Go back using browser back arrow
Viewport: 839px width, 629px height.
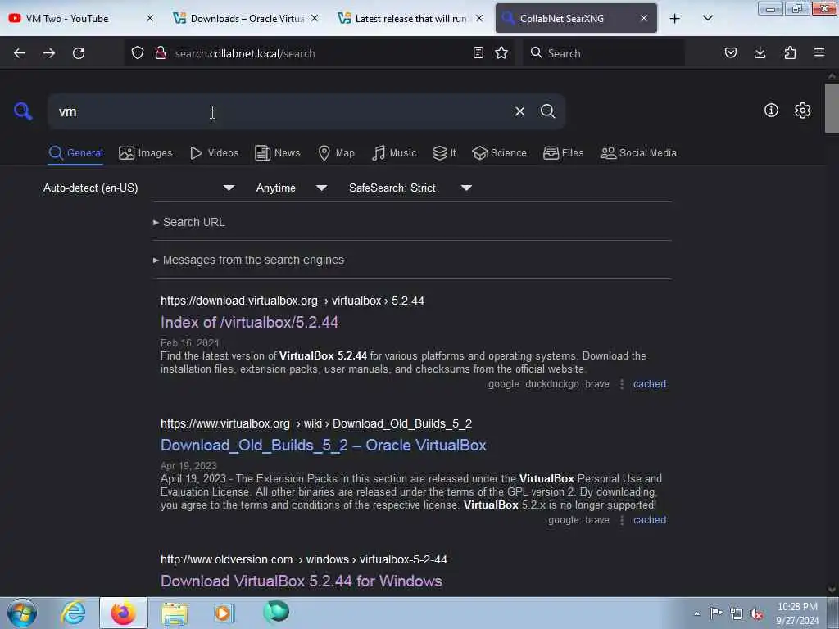[x=20, y=53]
